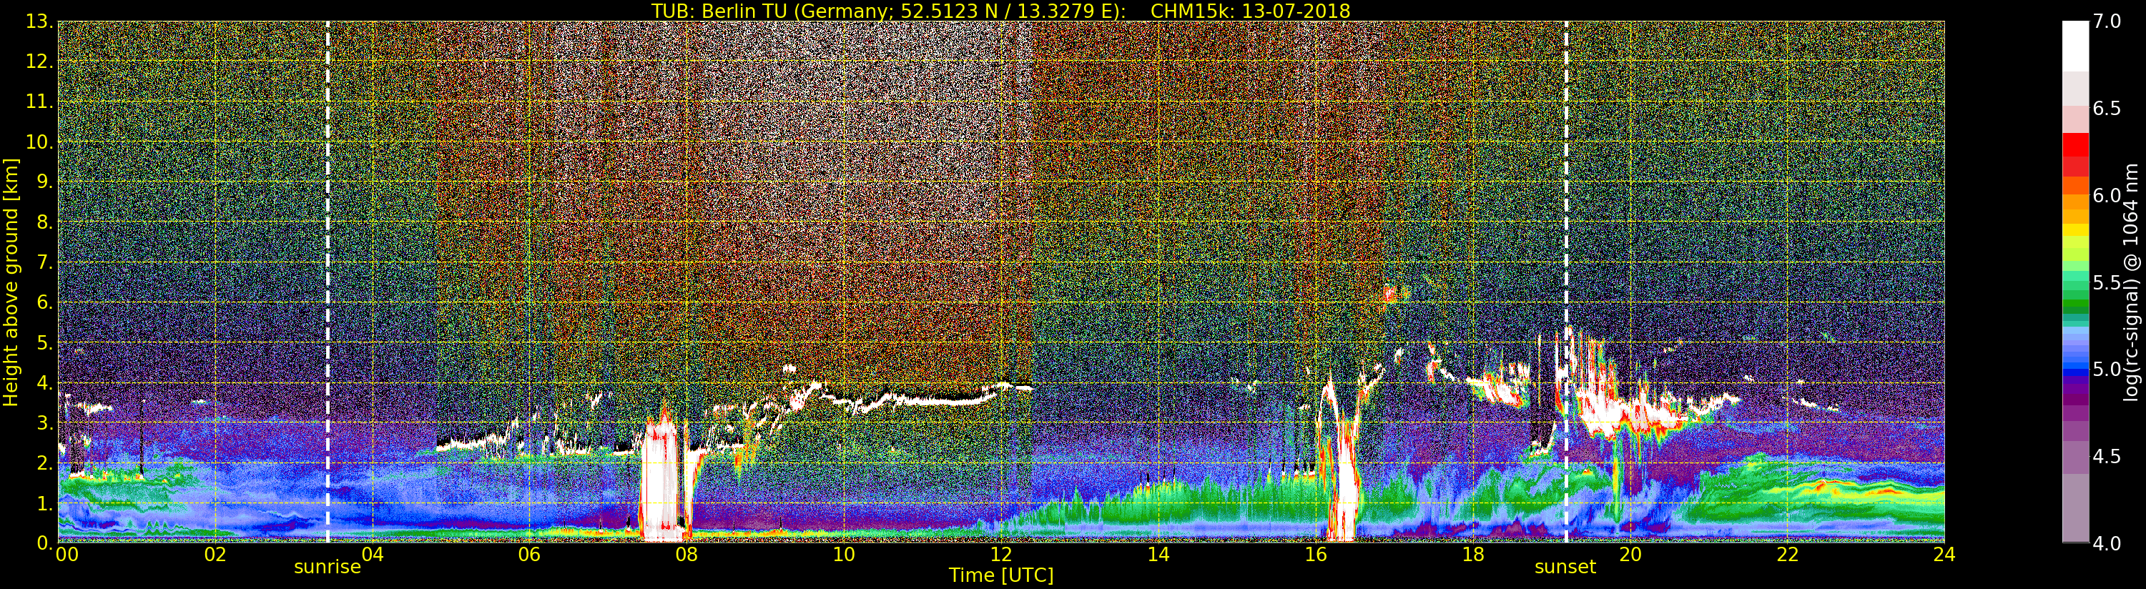This screenshot has height=589, width=2146.
Task: Click the colorbar tick label '4.0'
Action: (x=2107, y=543)
